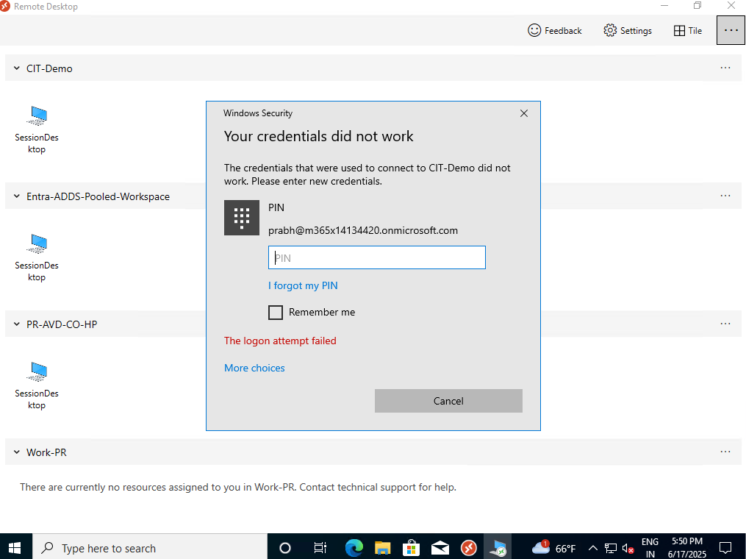Open weather widget showing 66°F
The width and height of the screenshot is (746, 559).
click(x=553, y=548)
